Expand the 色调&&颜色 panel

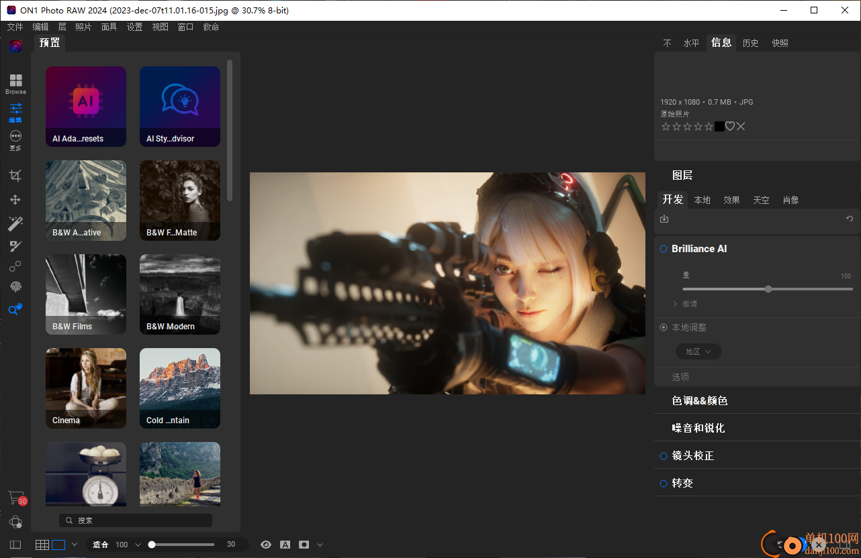coord(700,400)
